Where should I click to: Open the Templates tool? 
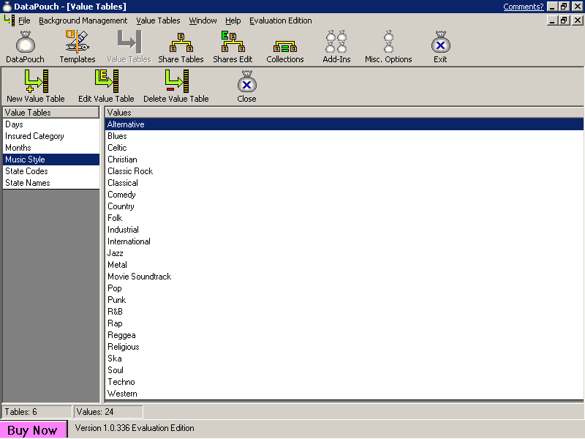coord(77,47)
